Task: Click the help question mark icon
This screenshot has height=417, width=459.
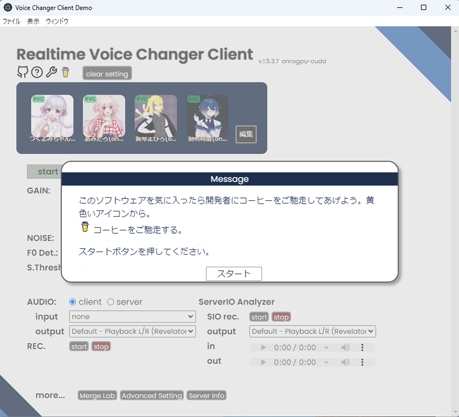Action: [37, 72]
